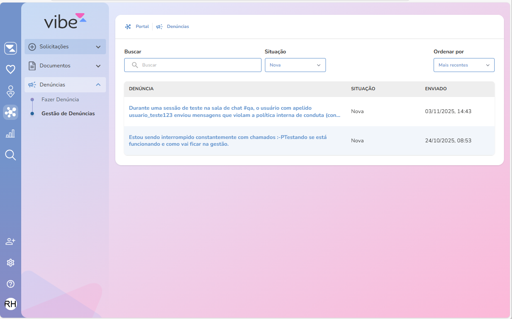Select Gestão de Denúncias menu item

(x=68, y=114)
